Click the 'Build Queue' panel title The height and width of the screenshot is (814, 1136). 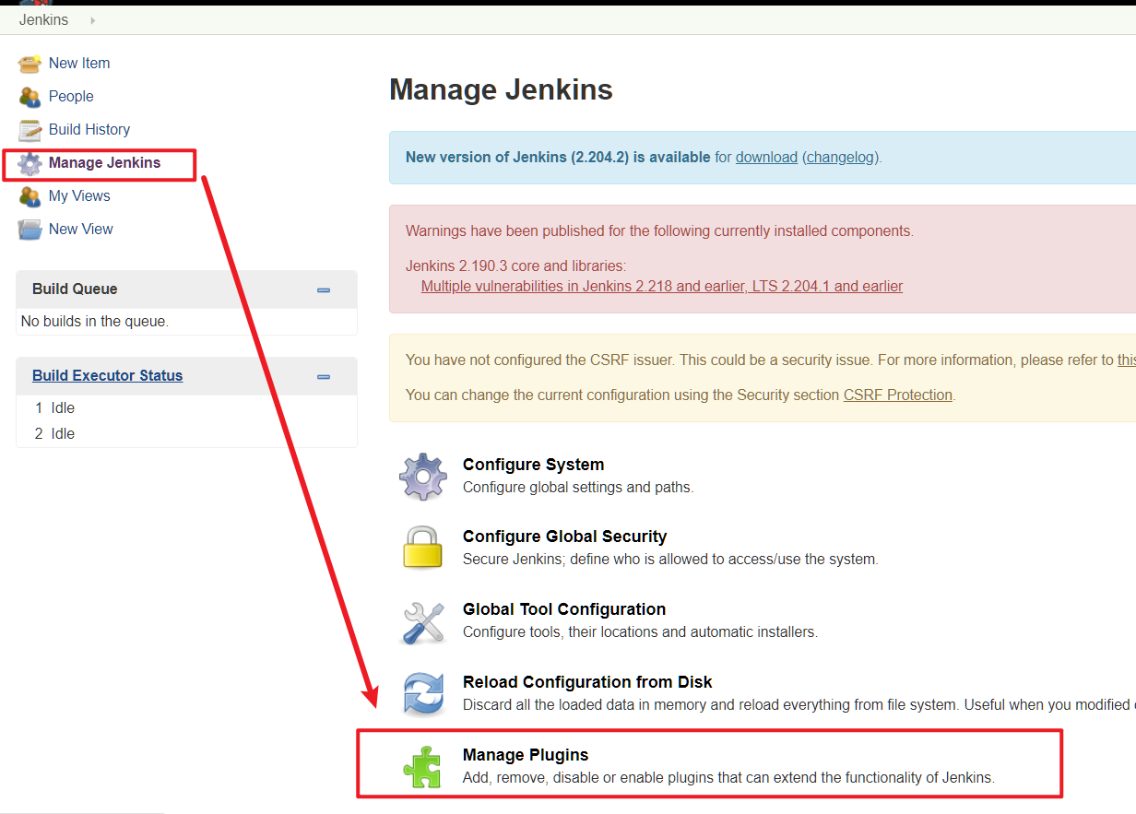75,289
